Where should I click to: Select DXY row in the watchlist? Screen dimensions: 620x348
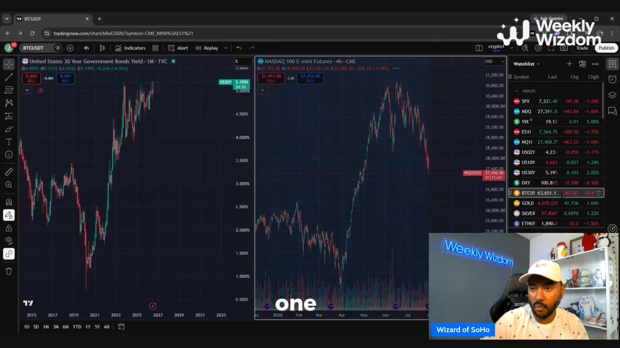point(556,183)
